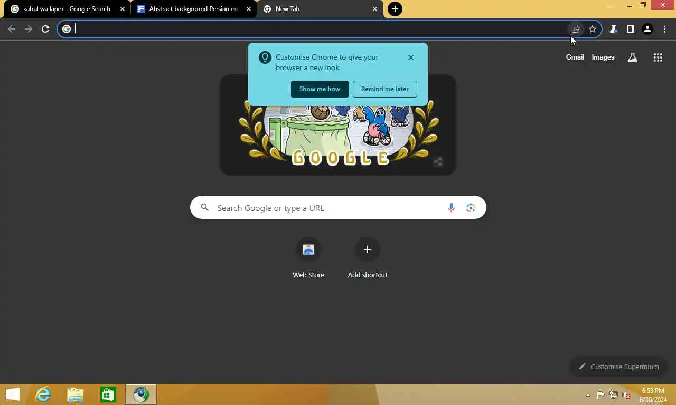Viewport: 676px width, 405px height.
Task: Open Search Labs flask icon on page
Action: click(x=632, y=57)
